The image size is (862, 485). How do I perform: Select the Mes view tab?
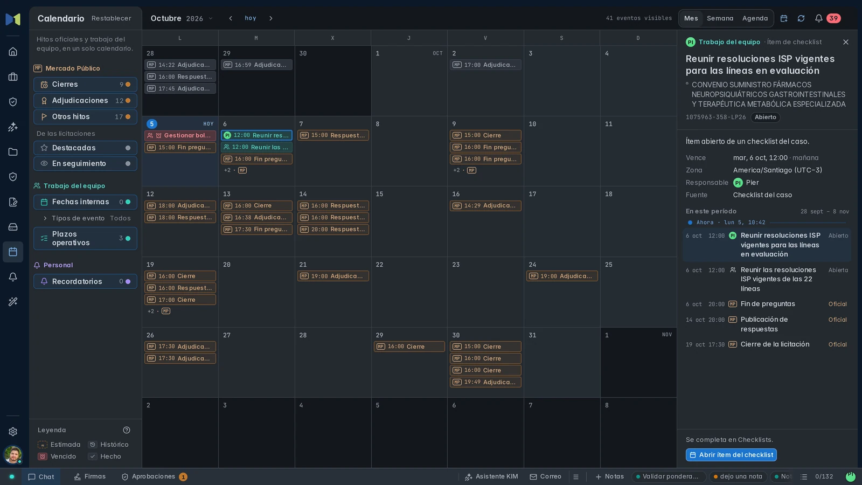(691, 18)
